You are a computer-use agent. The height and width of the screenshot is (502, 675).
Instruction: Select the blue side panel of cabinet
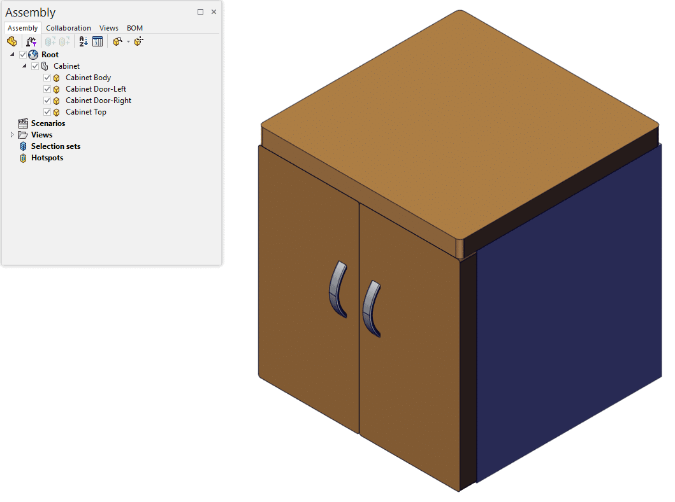pyautogui.click(x=569, y=314)
